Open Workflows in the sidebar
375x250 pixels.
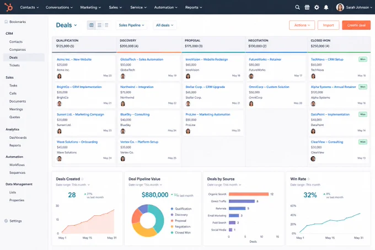[x=17, y=165]
